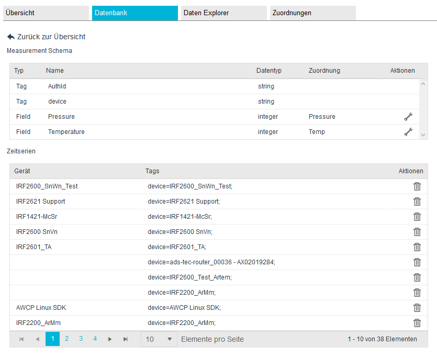Screen dimensions: 437x358
Task: Open the wrench settings for Pressure field
Action: [408, 117]
